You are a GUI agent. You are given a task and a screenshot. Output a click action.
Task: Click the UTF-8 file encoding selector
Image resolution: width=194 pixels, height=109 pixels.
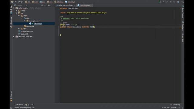click(x=174, y=108)
